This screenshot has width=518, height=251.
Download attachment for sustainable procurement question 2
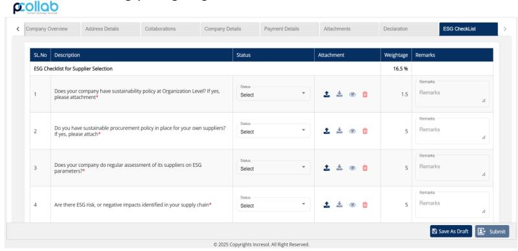click(339, 131)
